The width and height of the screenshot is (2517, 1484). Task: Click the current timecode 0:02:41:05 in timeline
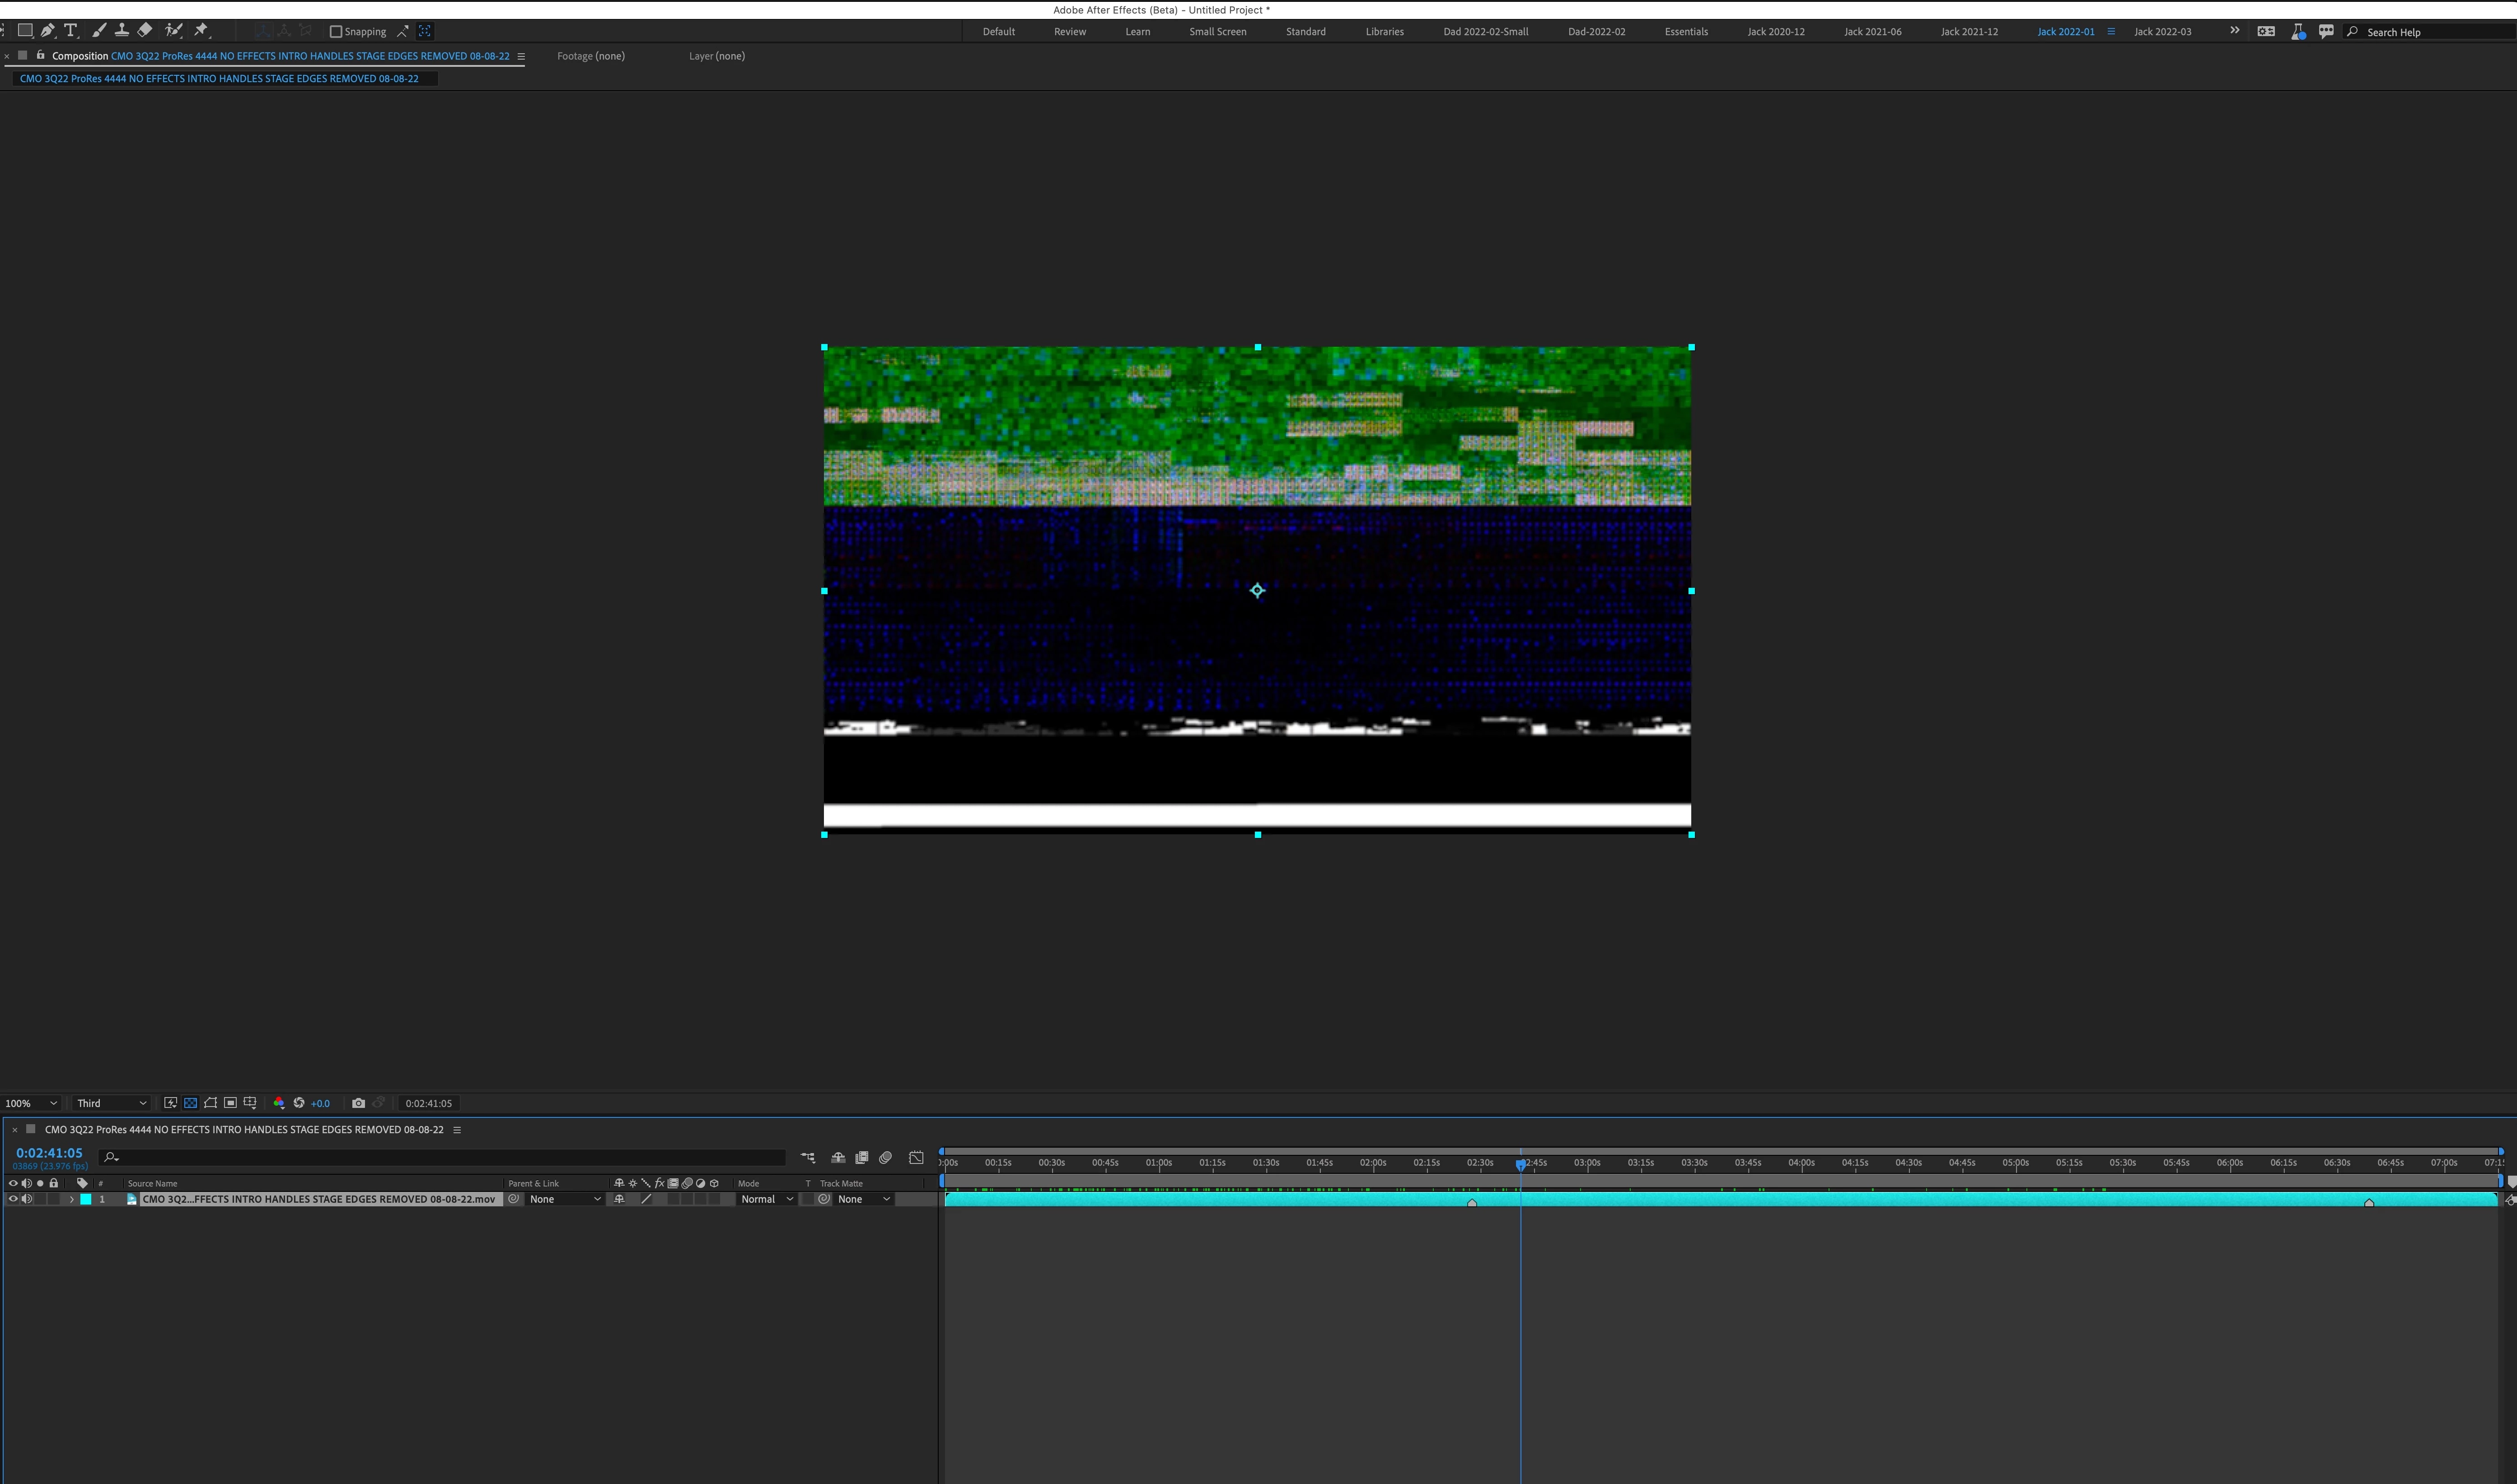pos(49,1153)
